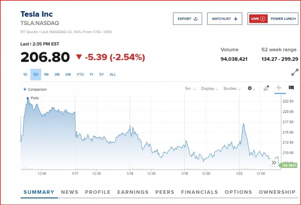301x205 pixels.
Task: Toggle the crosshair tool
Action: click(x=279, y=88)
